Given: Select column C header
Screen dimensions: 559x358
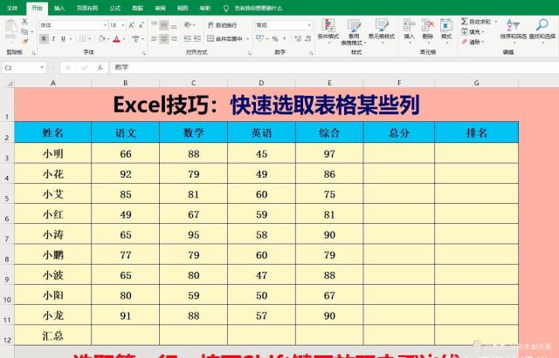Looking at the screenshot, I should point(193,83).
